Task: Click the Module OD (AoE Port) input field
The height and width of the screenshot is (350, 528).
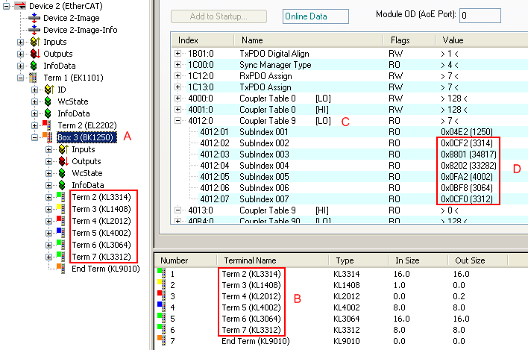Action: [x=480, y=15]
